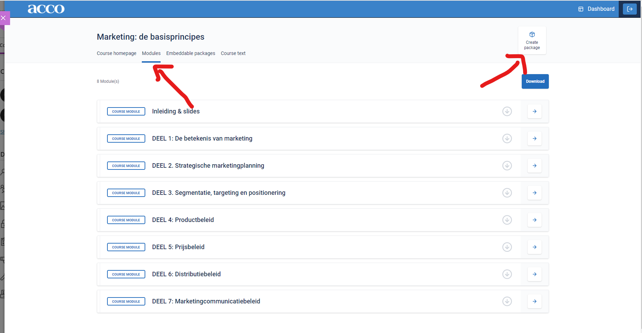
Task: Click COURSE MODULE badge on DEEL 7 row
Action: point(126,301)
